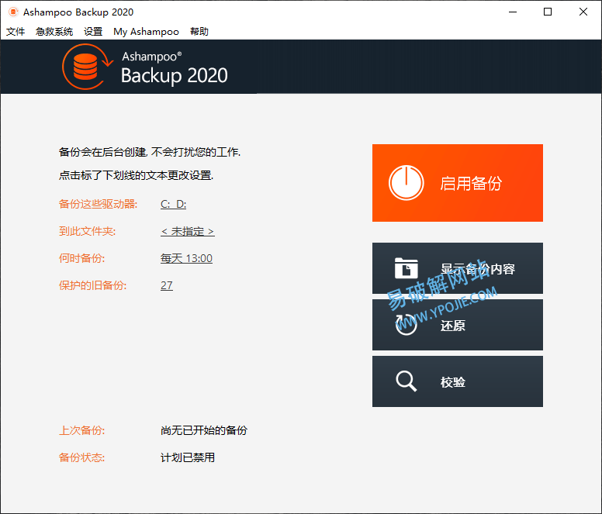Screen dimensions: 602x514
Task: Open the 文件 menu
Action: 16,32
